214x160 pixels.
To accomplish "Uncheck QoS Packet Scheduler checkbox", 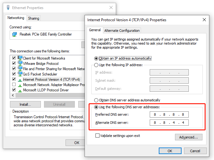I will [x=14, y=74].
